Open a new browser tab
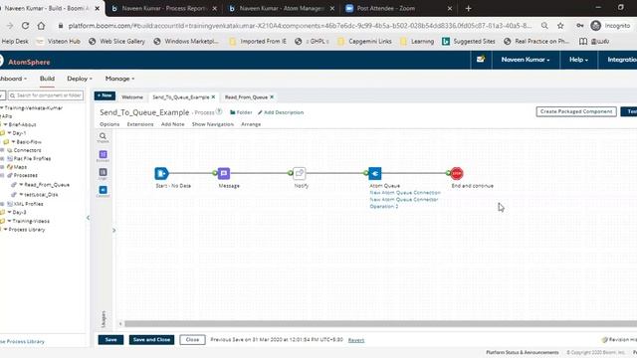The image size is (637, 358). click(x=468, y=8)
